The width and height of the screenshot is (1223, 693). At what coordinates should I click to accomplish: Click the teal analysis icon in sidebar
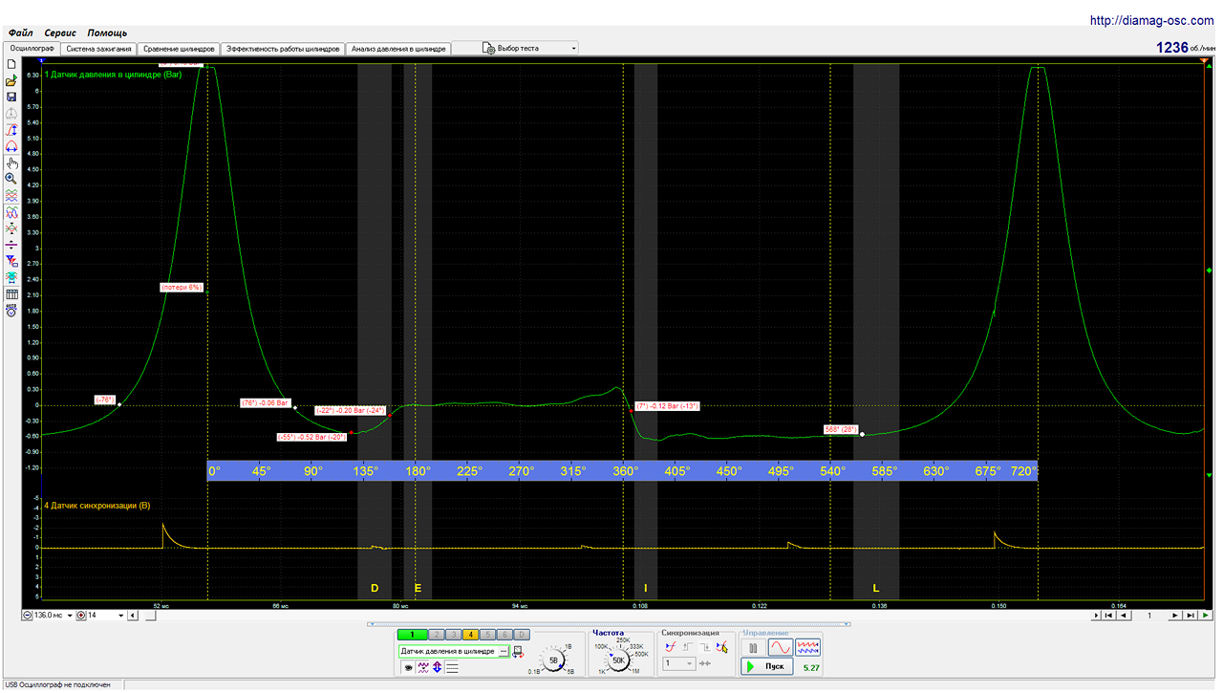11,277
